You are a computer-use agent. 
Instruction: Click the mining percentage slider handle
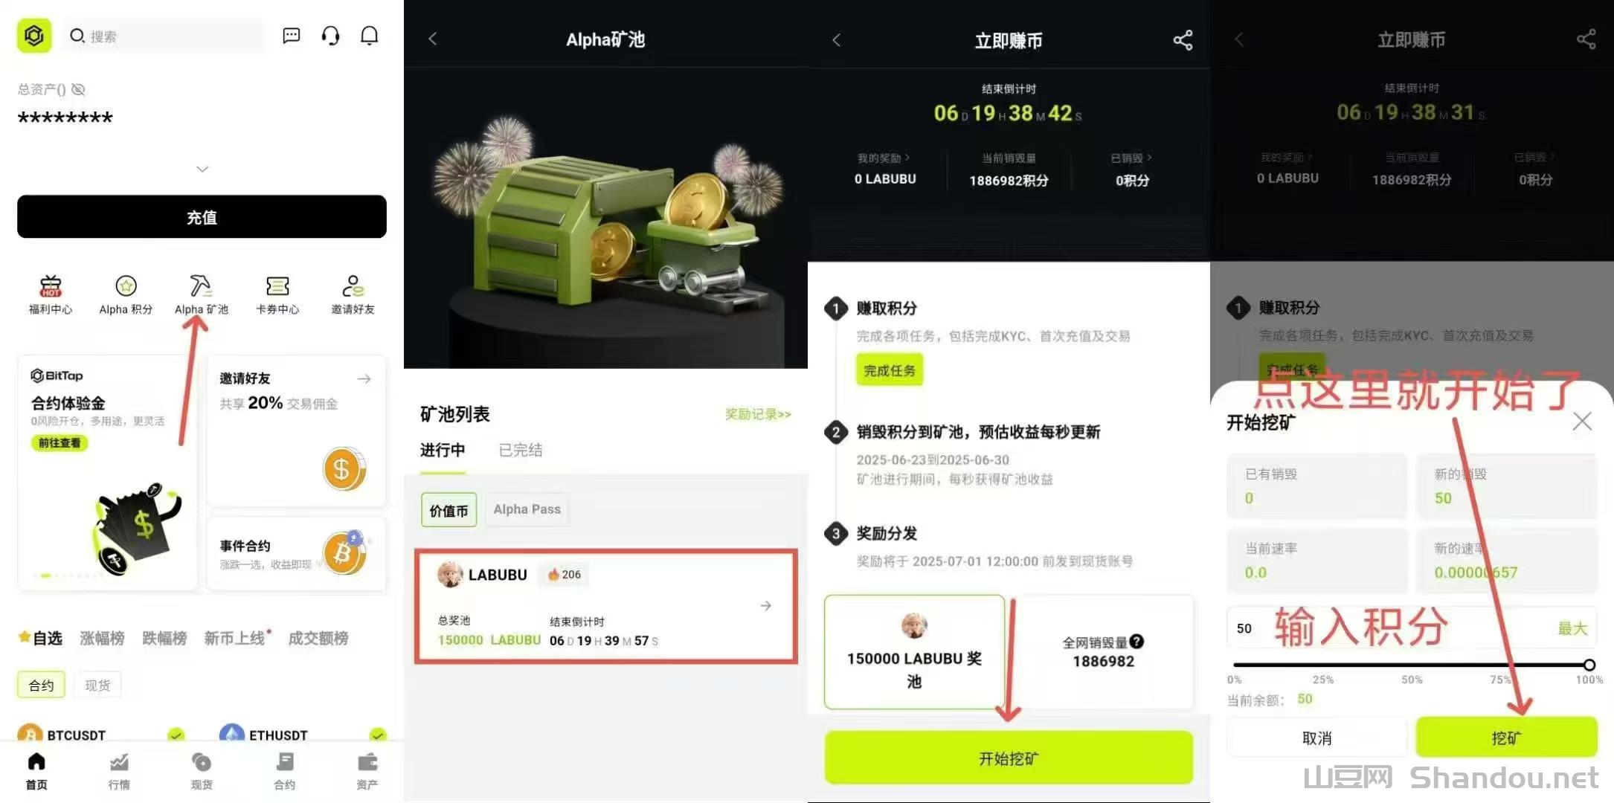pyautogui.click(x=1589, y=665)
